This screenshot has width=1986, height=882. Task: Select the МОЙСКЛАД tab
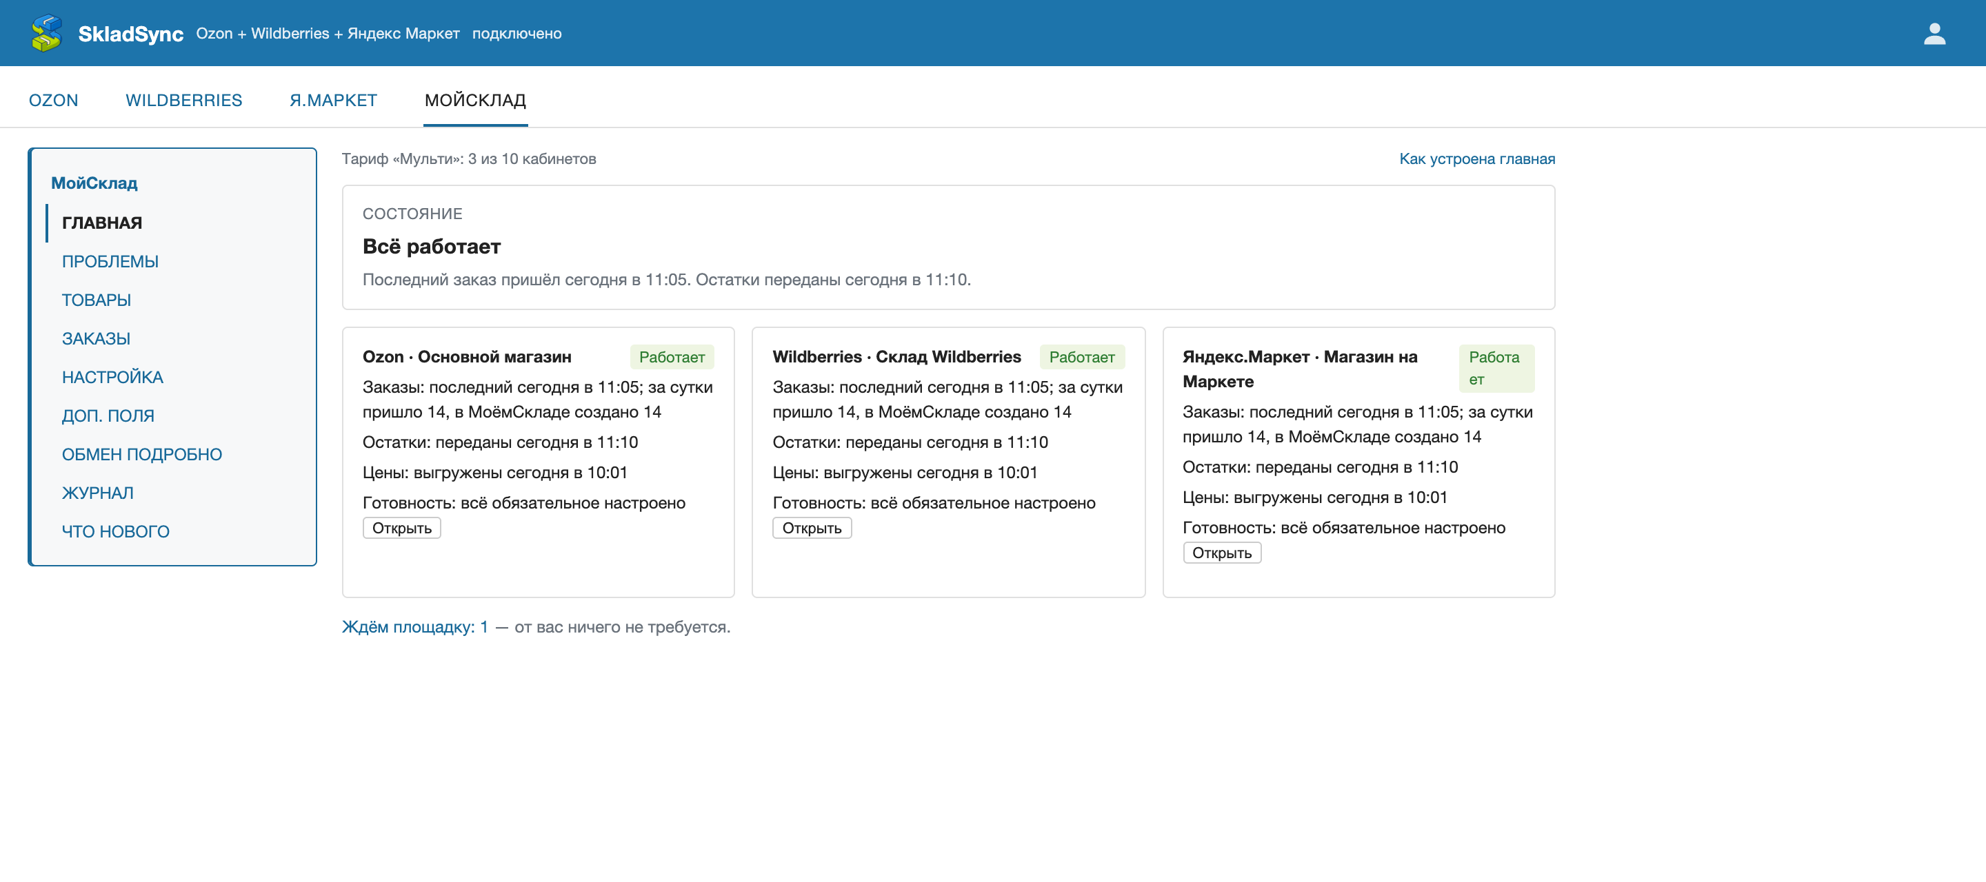click(x=475, y=100)
